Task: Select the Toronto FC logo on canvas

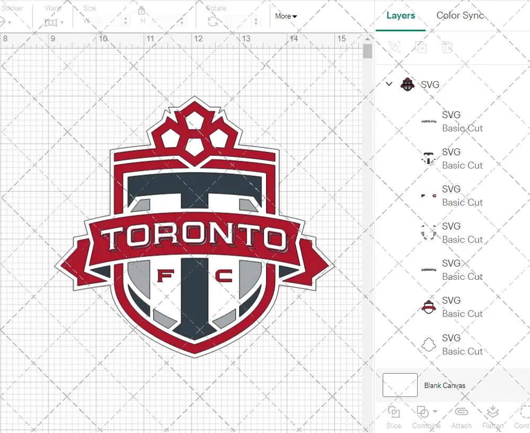Action: (x=195, y=227)
